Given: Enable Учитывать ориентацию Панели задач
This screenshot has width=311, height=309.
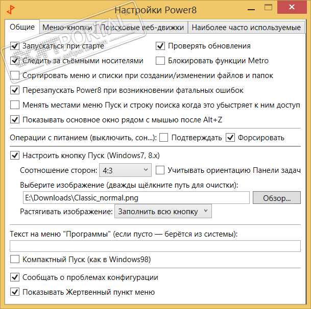Looking at the screenshot, I should pyautogui.click(x=160, y=170).
